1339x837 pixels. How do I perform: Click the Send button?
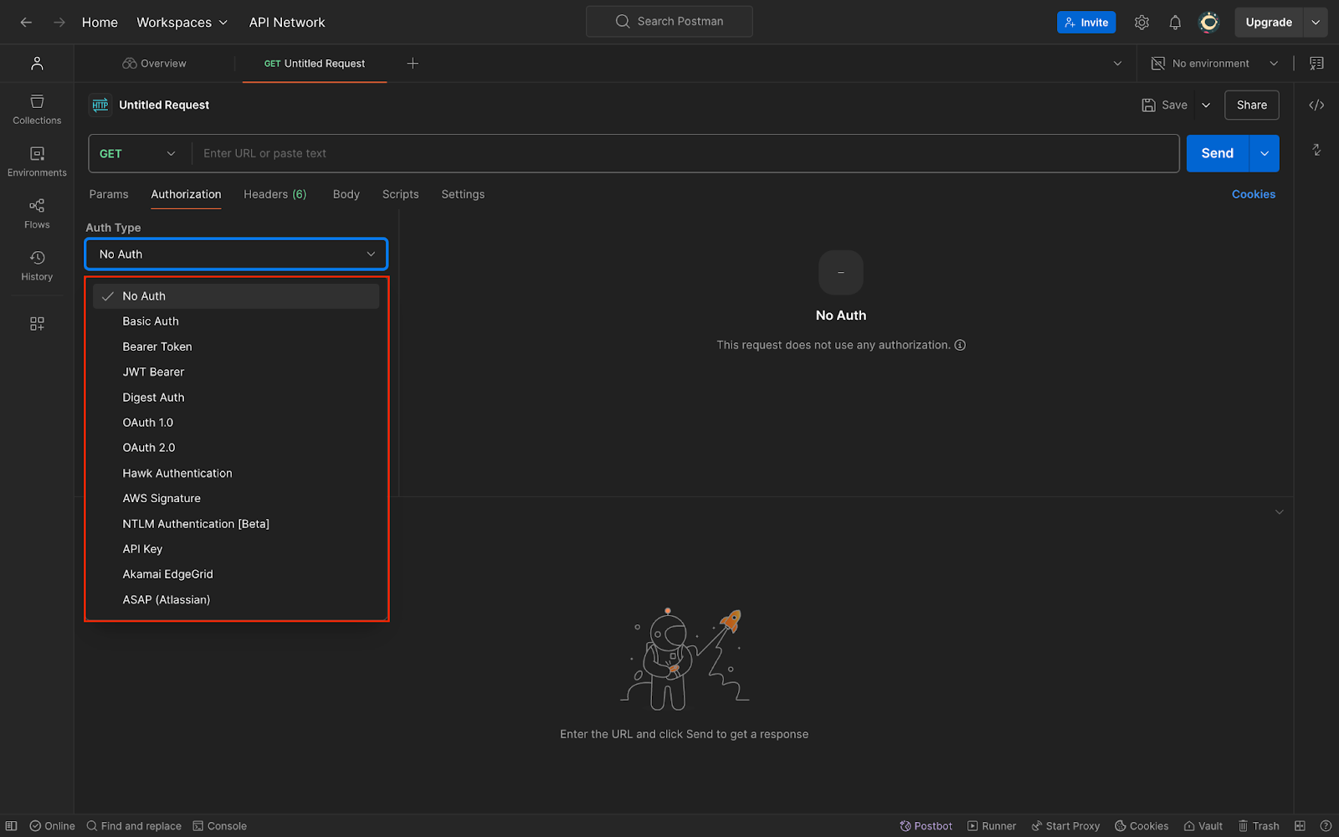(x=1218, y=153)
